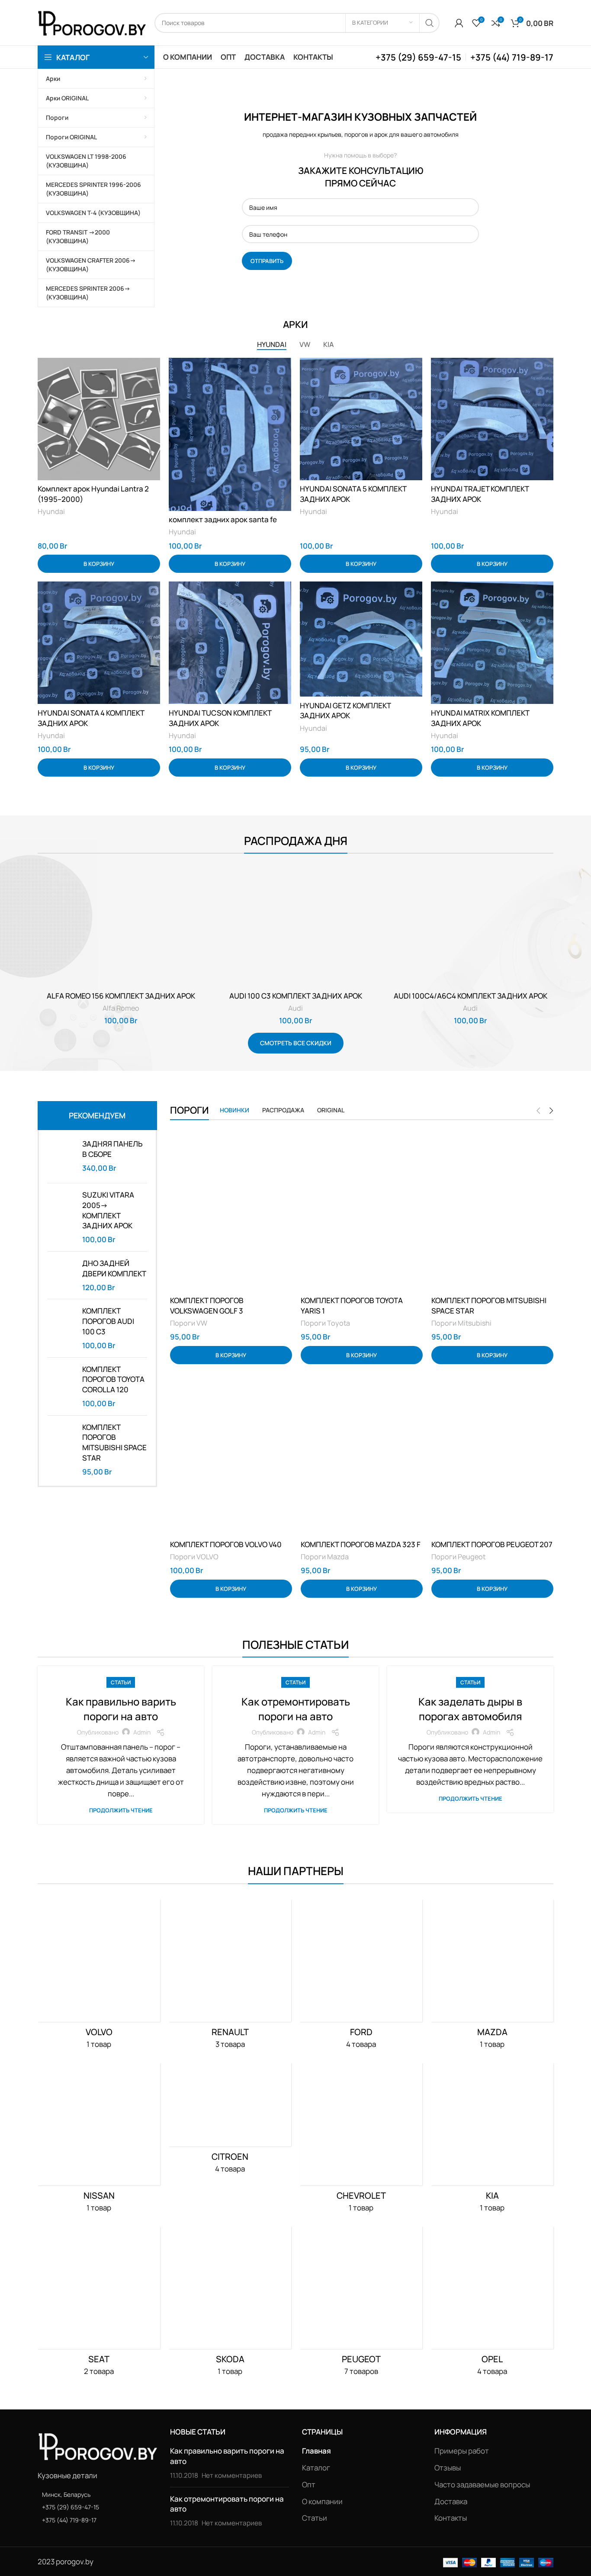Open footer Примеры работ link
The width and height of the screenshot is (591, 2576).
click(x=461, y=2451)
